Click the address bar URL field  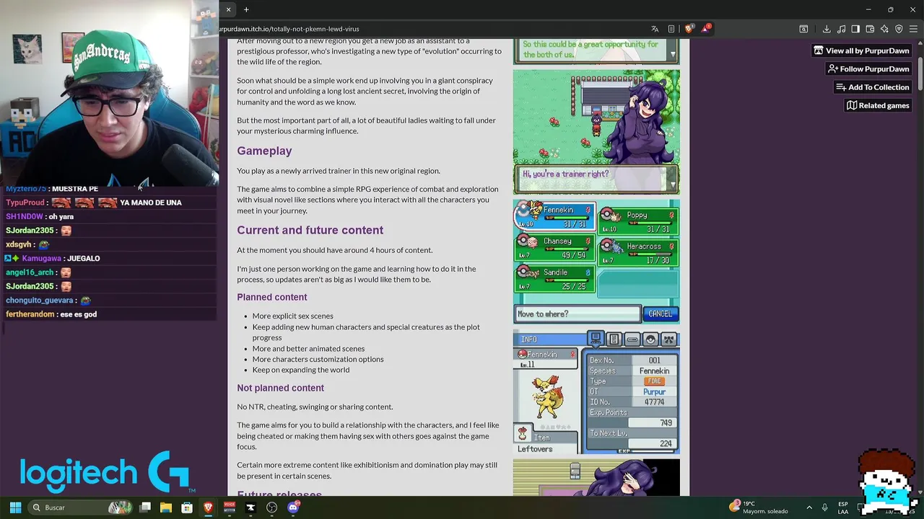click(x=433, y=29)
